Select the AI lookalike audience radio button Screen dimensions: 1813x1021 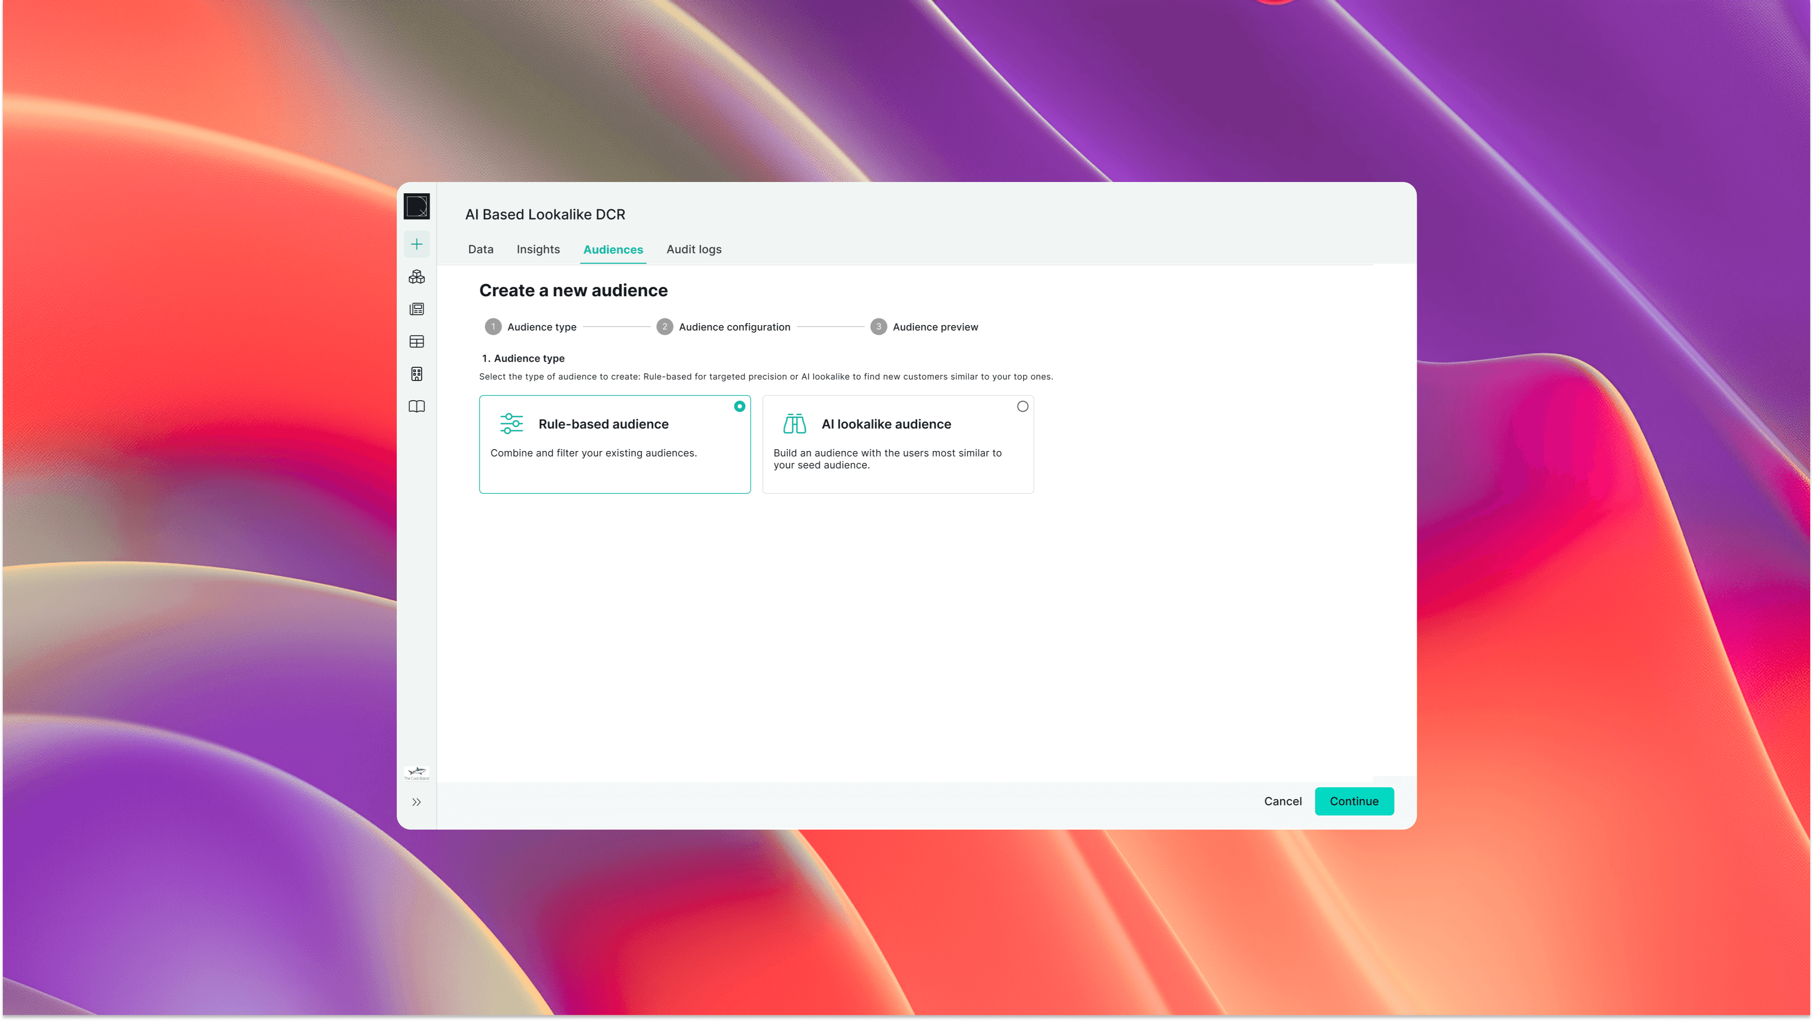(1022, 406)
